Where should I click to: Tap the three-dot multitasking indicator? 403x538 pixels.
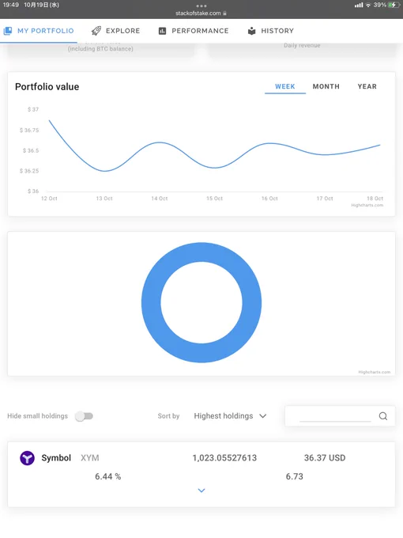point(201,6)
